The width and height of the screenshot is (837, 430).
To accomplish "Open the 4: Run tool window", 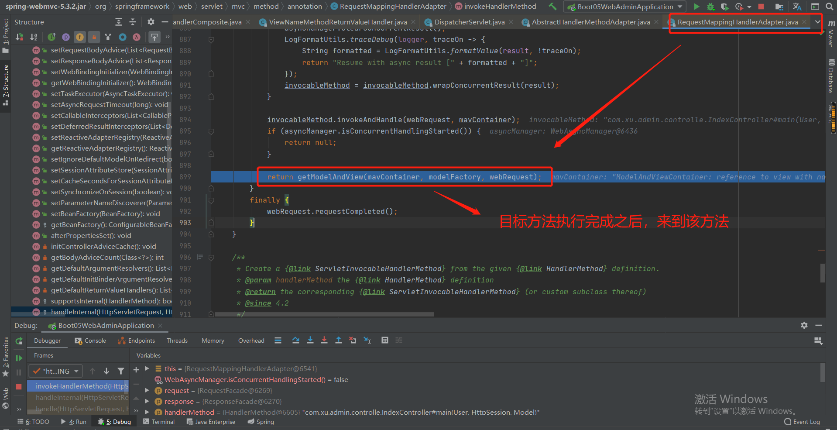I will tap(74, 422).
